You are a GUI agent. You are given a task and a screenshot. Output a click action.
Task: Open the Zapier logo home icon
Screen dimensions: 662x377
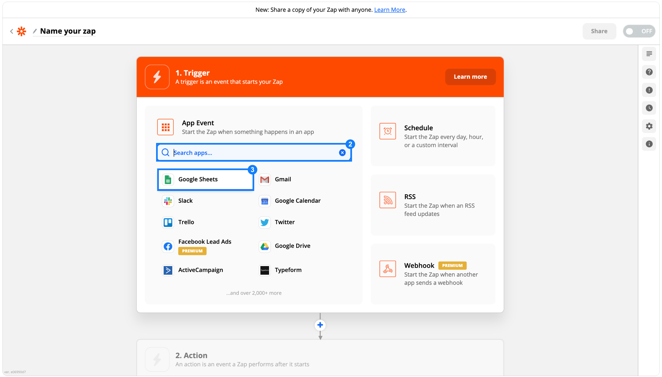21,31
